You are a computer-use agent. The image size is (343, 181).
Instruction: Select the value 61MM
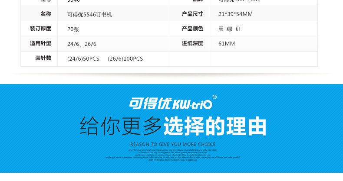(x=227, y=44)
